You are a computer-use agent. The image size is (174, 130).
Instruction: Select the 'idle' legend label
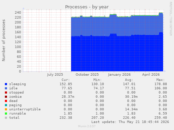pos(13,88)
